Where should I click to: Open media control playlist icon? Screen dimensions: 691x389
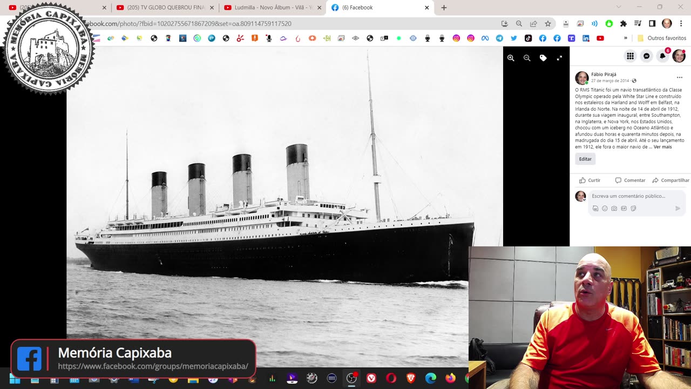click(638, 24)
